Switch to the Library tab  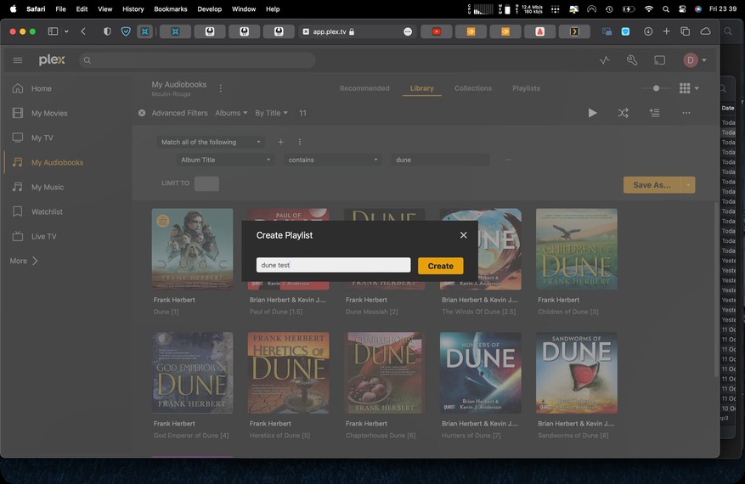(422, 88)
